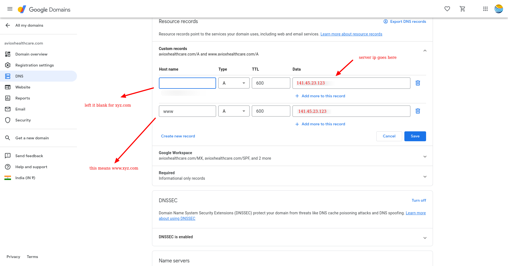The image size is (508, 266).
Task: Expand the Google Workspace records section
Action: 425,157
